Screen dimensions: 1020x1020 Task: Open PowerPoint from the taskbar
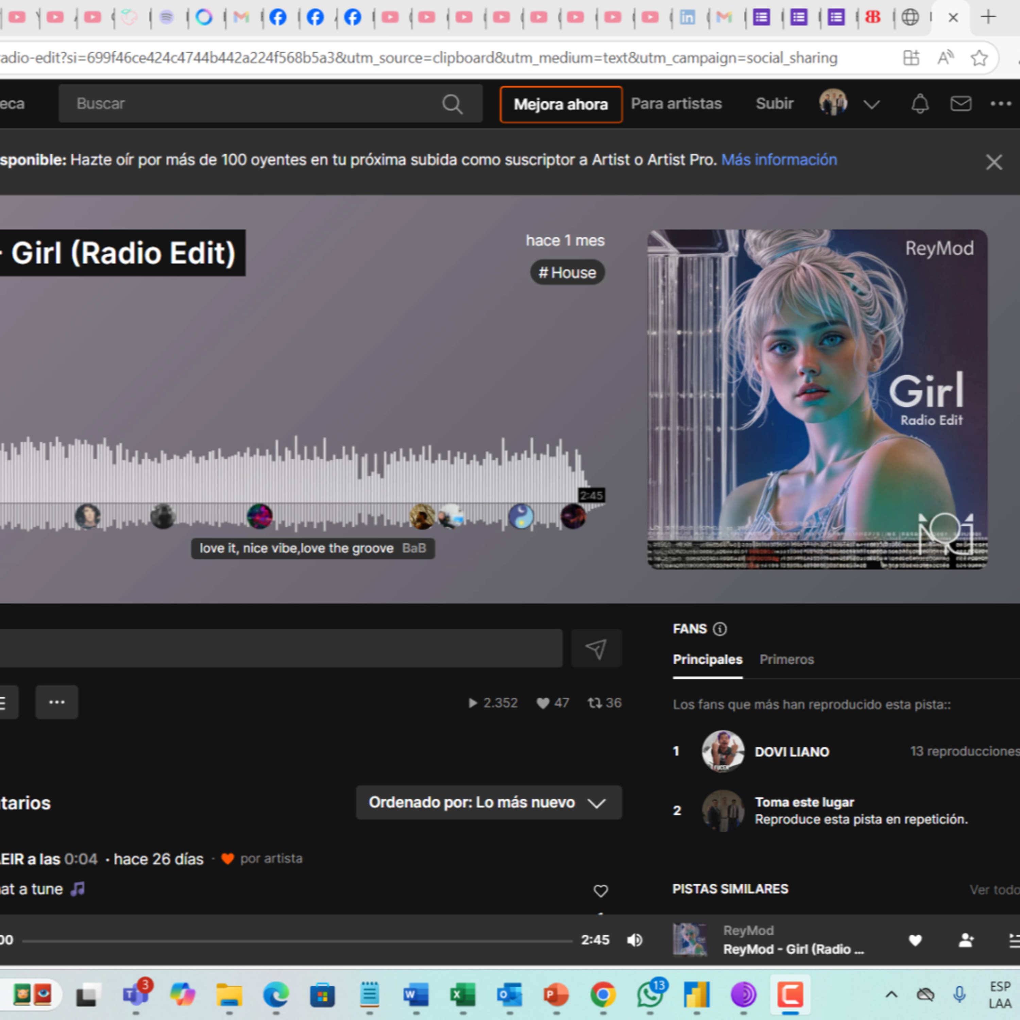coord(556,995)
